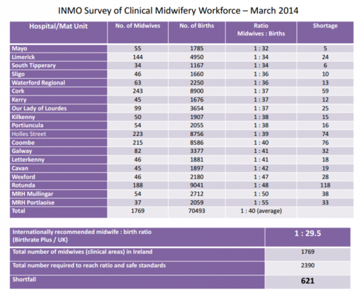The width and height of the screenshot is (363, 293).
Task: Click the Rotunda shortage value 118
Action: pos(325,186)
